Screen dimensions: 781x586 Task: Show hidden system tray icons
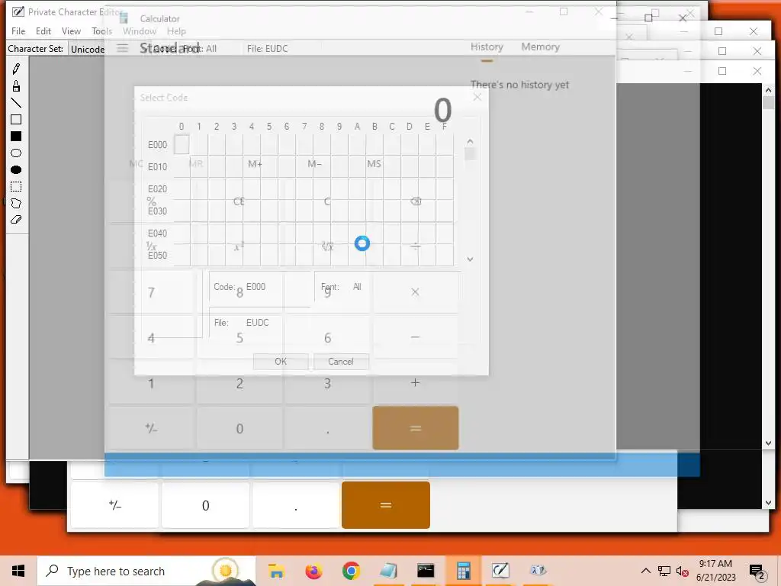[645, 571]
